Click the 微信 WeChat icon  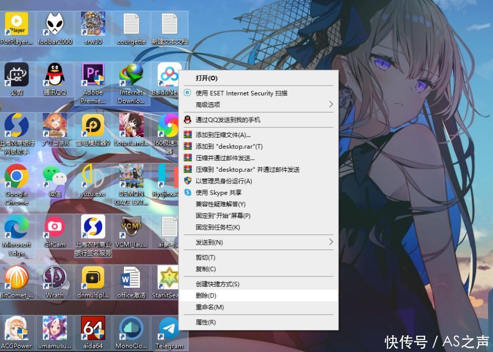[x=55, y=181]
